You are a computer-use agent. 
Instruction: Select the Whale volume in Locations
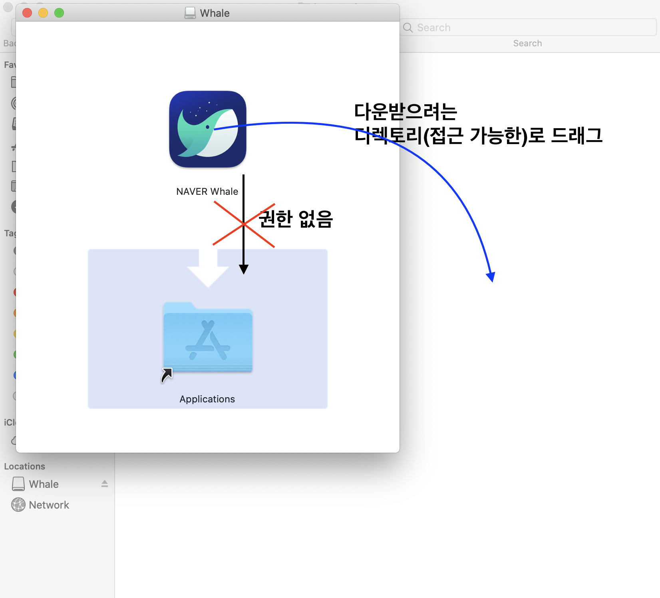click(57, 484)
